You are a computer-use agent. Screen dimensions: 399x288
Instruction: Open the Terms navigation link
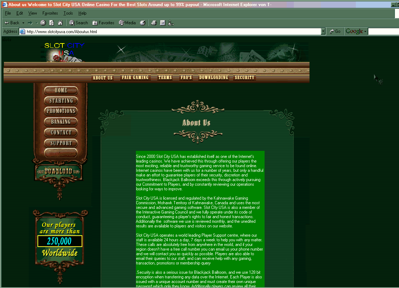pos(165,77)
